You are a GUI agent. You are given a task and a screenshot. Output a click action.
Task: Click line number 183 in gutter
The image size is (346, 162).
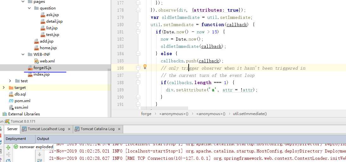[x=120, y=46]
